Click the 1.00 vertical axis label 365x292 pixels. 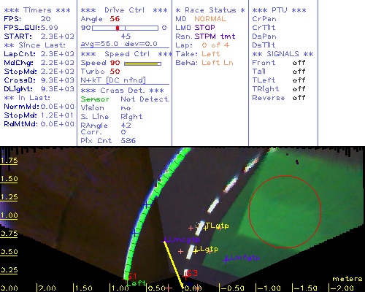9,215
